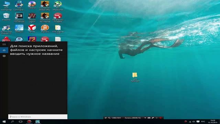This screenshot has height=124, width=220.
Task: Switch input language via РУС indicator
Action: coord(203,122)
